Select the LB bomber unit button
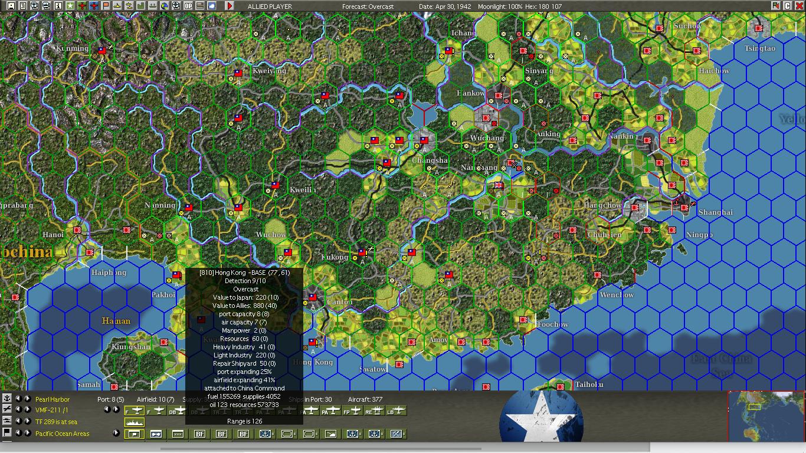The image size is (806, 453). point(396,411)
